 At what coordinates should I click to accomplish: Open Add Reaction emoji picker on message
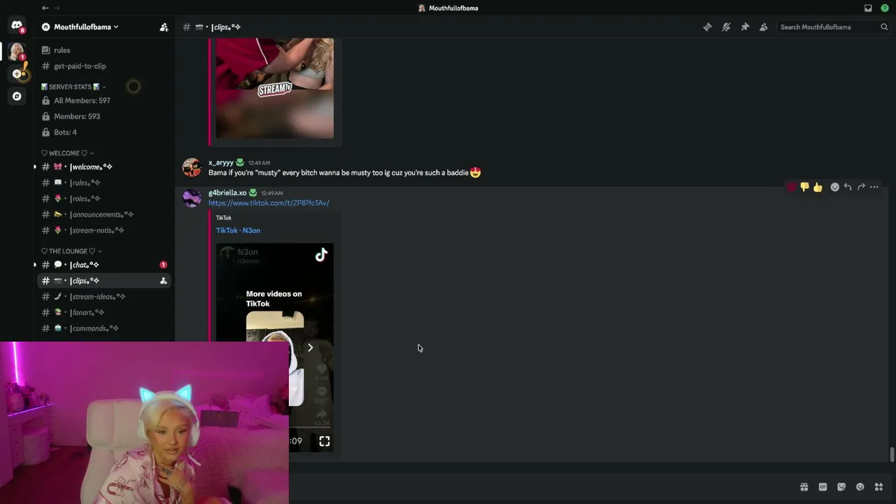(834, 187)
